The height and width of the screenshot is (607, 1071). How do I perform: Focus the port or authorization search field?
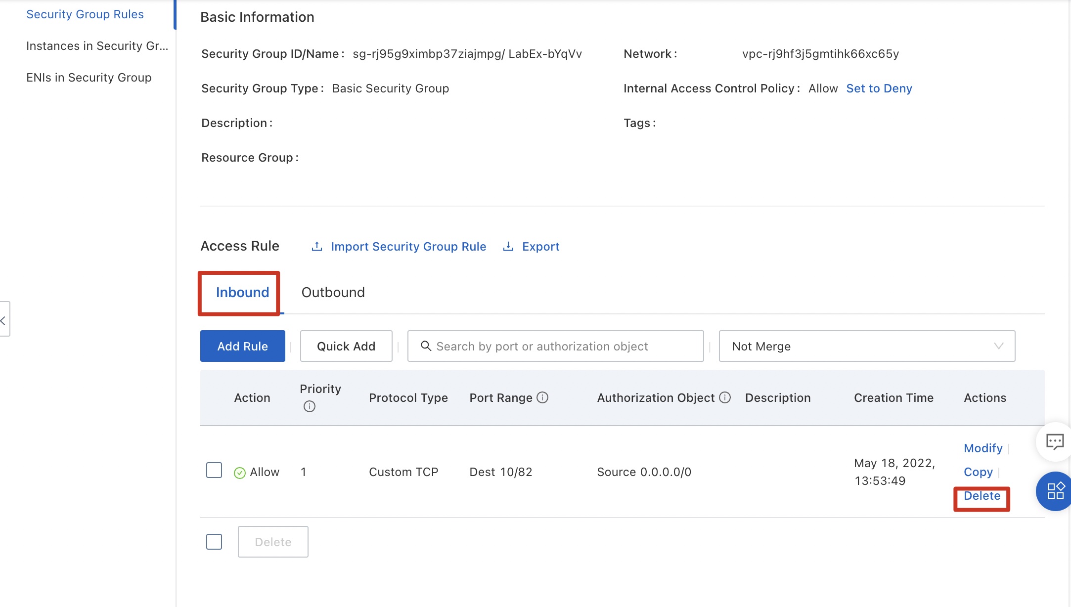click(555, 346)
